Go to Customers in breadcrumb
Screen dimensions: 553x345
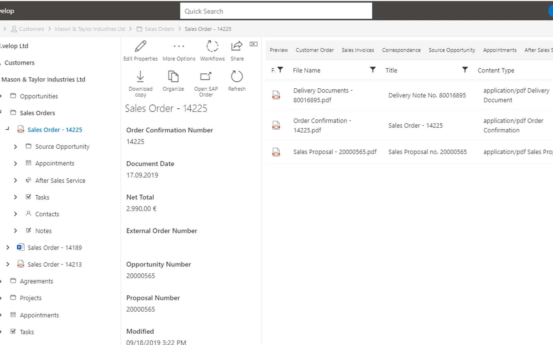(x=31, y=29)
